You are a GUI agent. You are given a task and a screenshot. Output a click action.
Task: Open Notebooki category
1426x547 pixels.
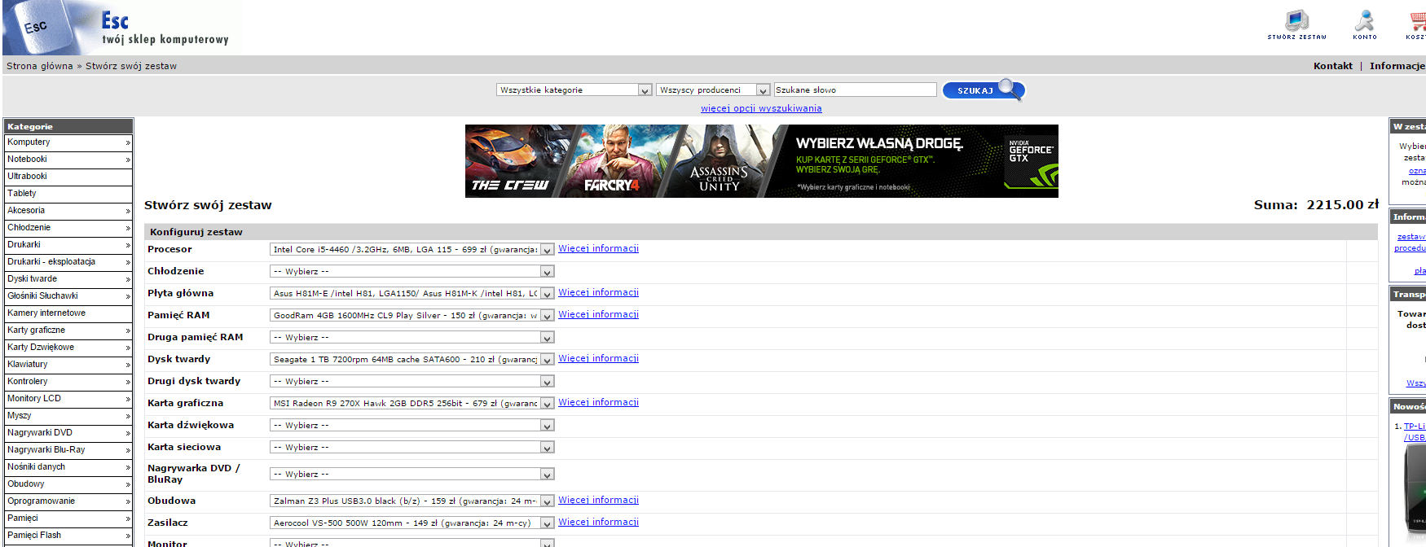click(68, 160)
